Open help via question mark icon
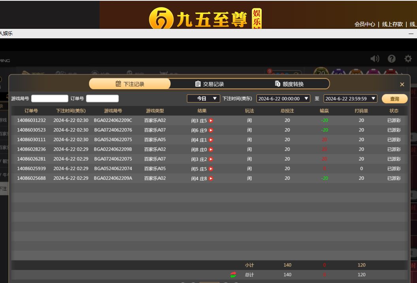Screen dimensions: 417x283 click(391, 59)
